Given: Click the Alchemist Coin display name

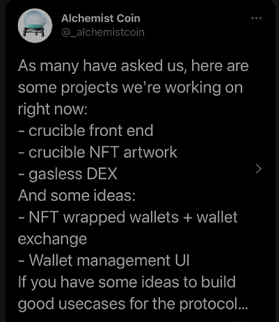Looking at the screenshot, I should [101, 18].
